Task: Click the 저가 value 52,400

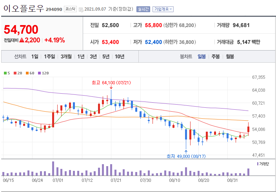Action: coord(153,42)
